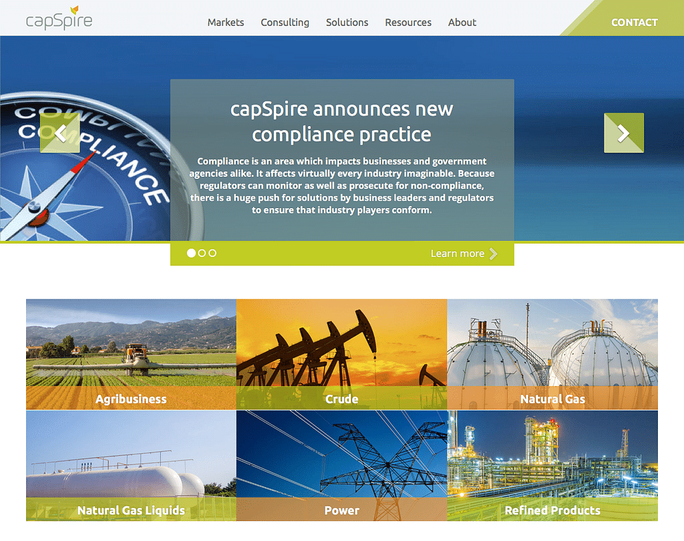Open the Solutions navigation menu

click(x=347, y=22)
